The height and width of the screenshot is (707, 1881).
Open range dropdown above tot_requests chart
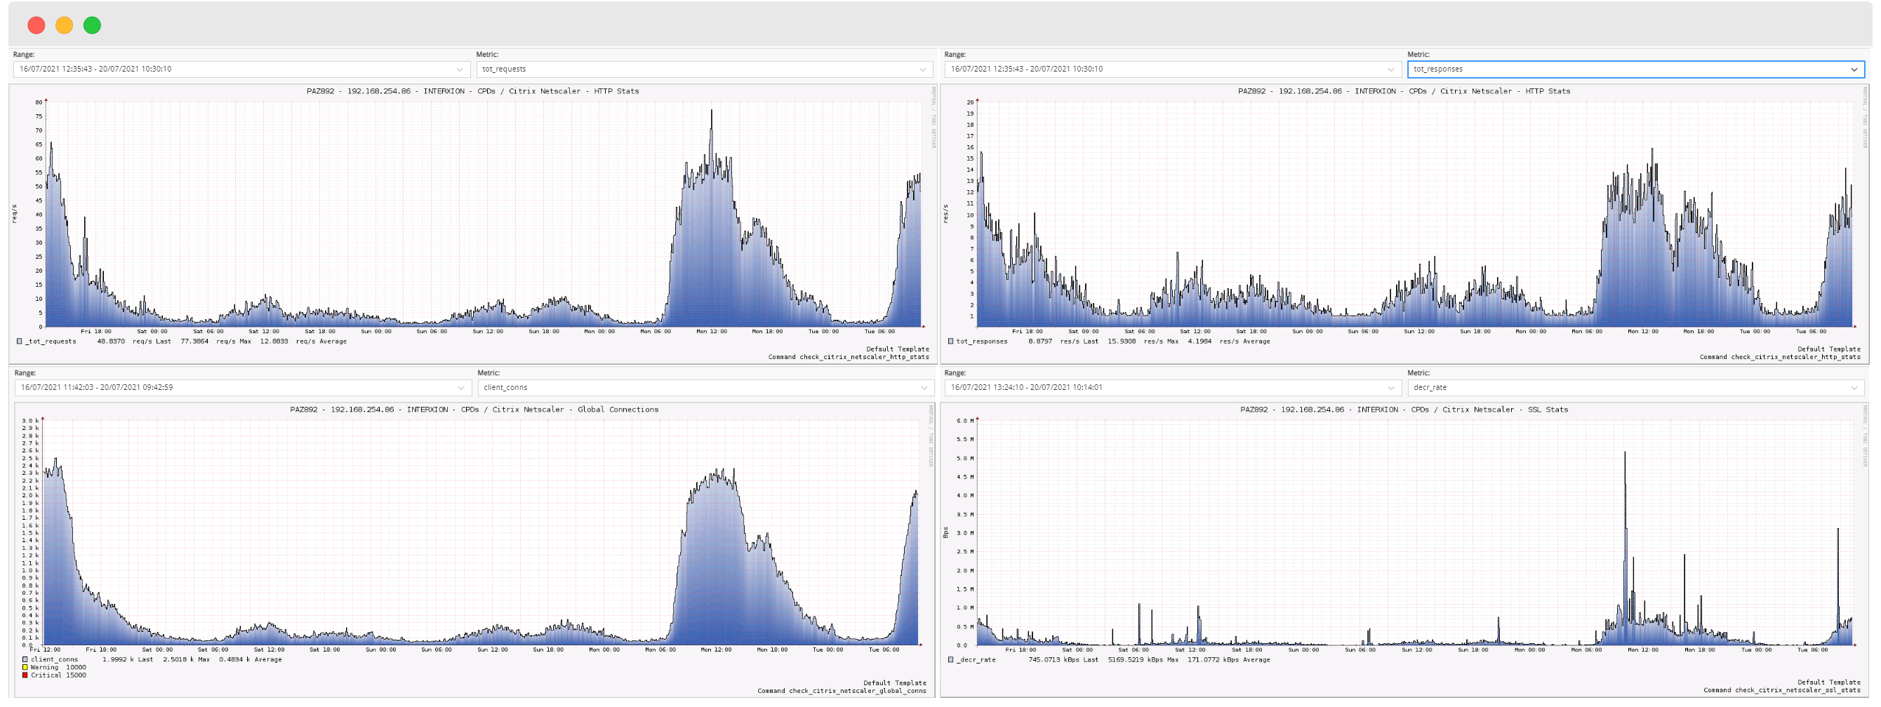click(x=241, y=69)
